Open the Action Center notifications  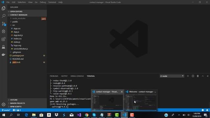pos(205,115)
